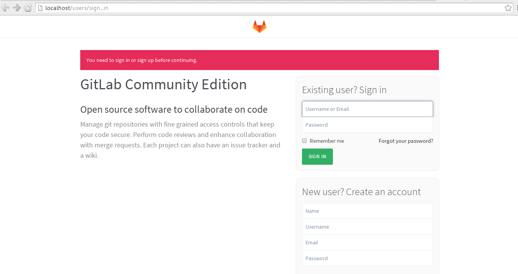This screenshot has height=274, width=518.
Task: Click the Username or Email field
Action: [367, 109]
